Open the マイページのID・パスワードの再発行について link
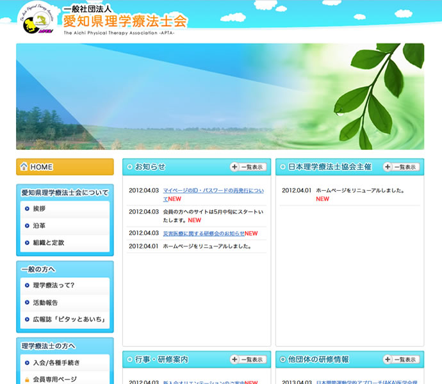 (x=213, y=195)
